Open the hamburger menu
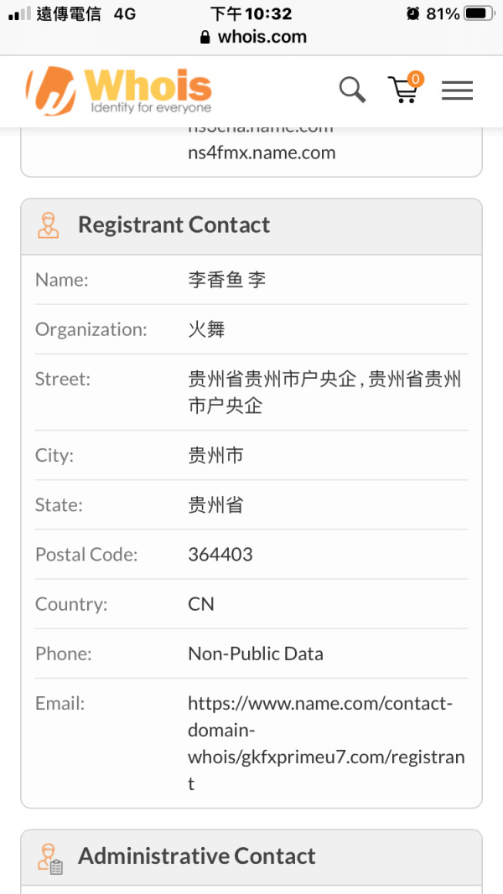Viewport: 503px width, 894px height. point(457,90)
